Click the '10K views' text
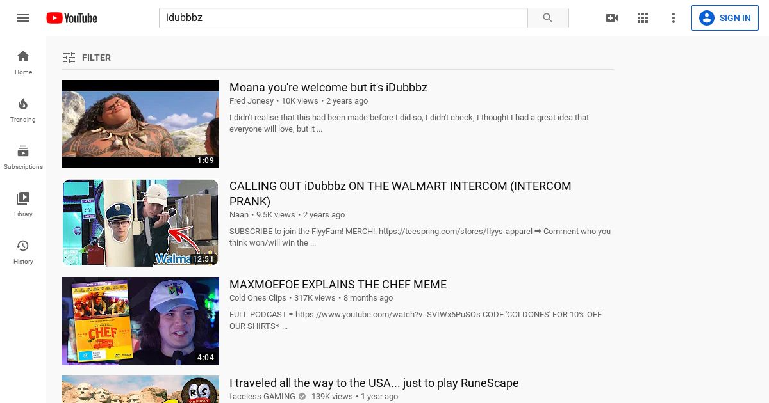The width and height of the screenshot is (769, 403). [300, 101]
